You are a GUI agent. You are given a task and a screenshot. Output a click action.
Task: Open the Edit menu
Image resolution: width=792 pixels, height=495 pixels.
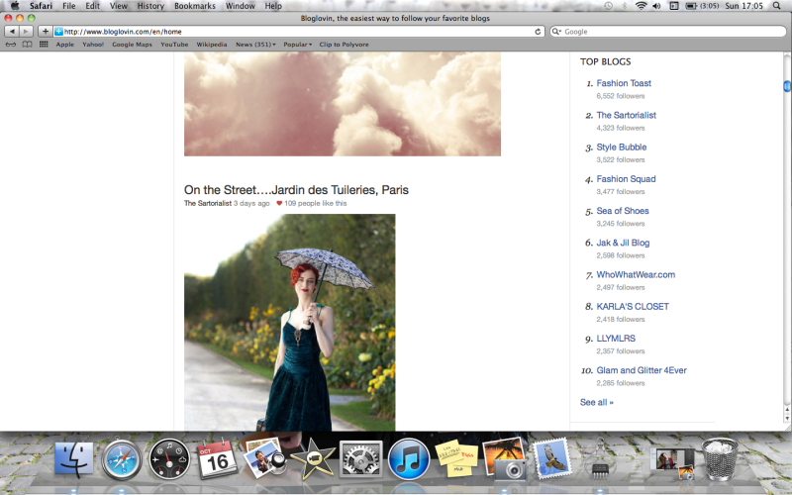point(92,6)
